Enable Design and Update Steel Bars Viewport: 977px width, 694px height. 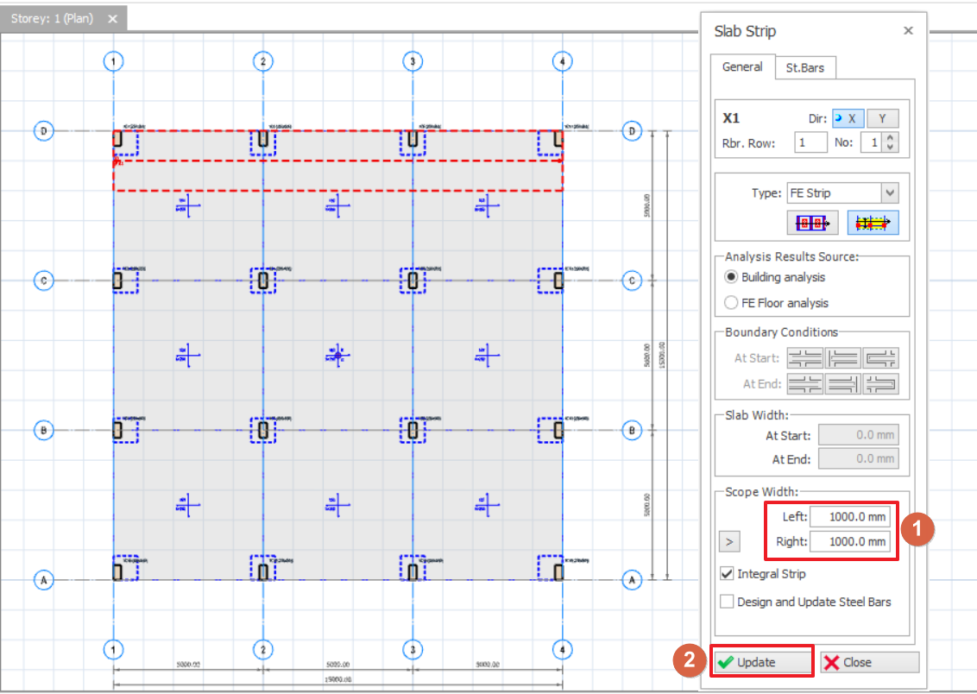pyautogui.click(x=728, y=602)
